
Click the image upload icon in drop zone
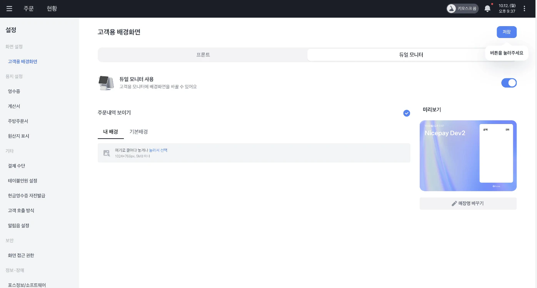[107, 153]
